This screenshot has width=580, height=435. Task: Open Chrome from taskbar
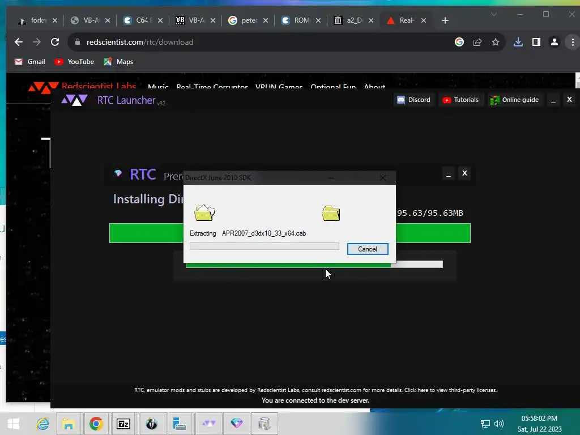96,424
